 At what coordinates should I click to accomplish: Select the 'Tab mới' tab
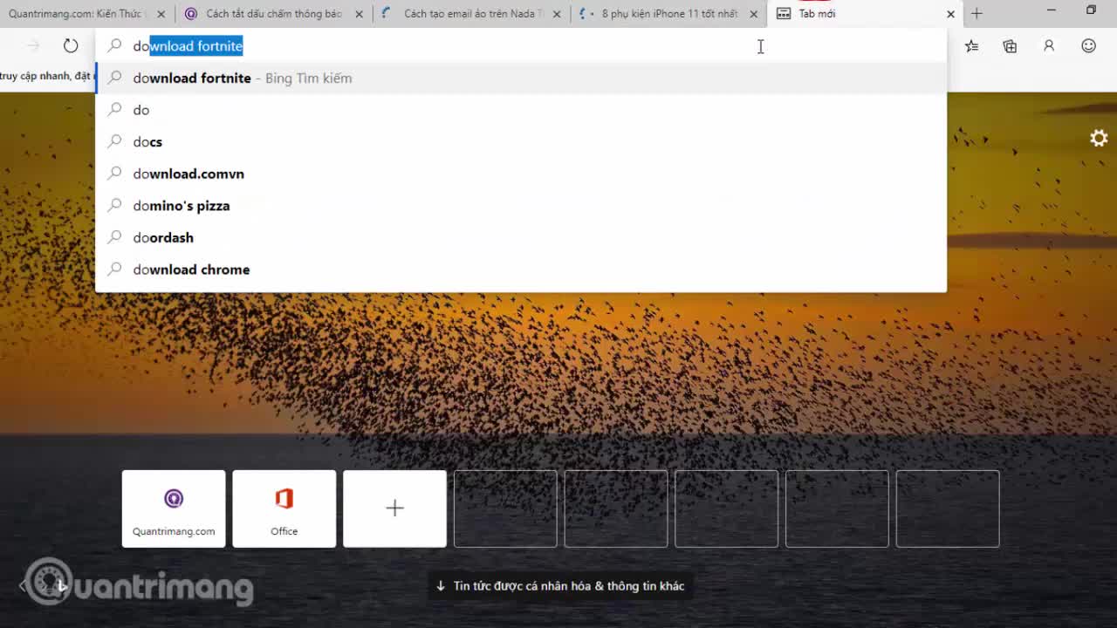(866, 13)
